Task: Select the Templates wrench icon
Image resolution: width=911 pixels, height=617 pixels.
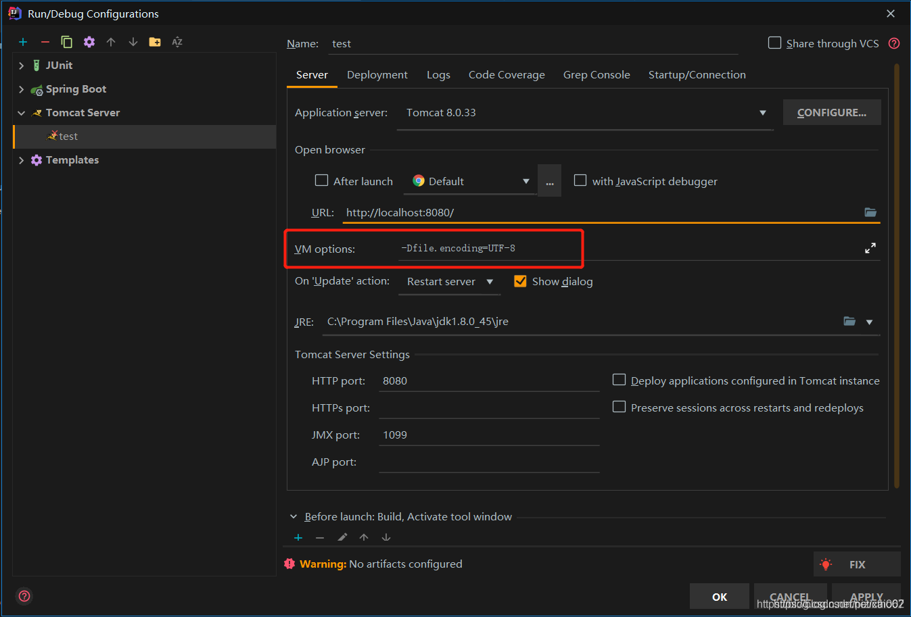Action: [x=37, y=160]
